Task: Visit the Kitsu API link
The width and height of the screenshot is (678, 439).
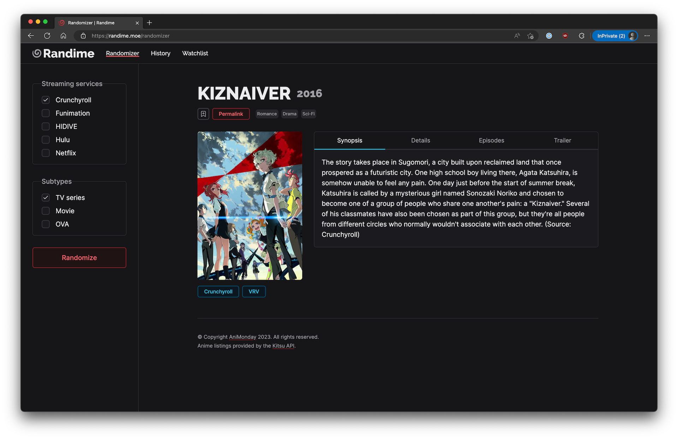Action: tap(283, 346)
